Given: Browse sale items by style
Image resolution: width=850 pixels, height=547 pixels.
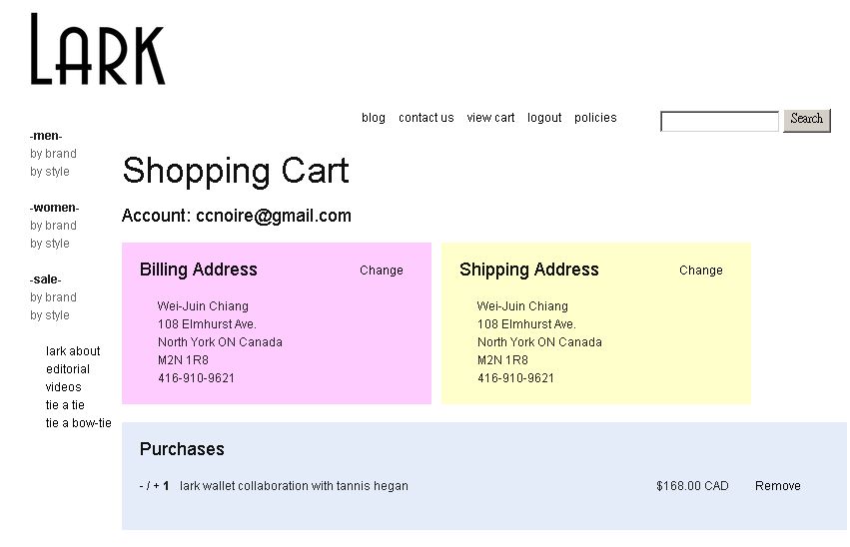Looking at the screenshot, I should [x=50, y=315].
